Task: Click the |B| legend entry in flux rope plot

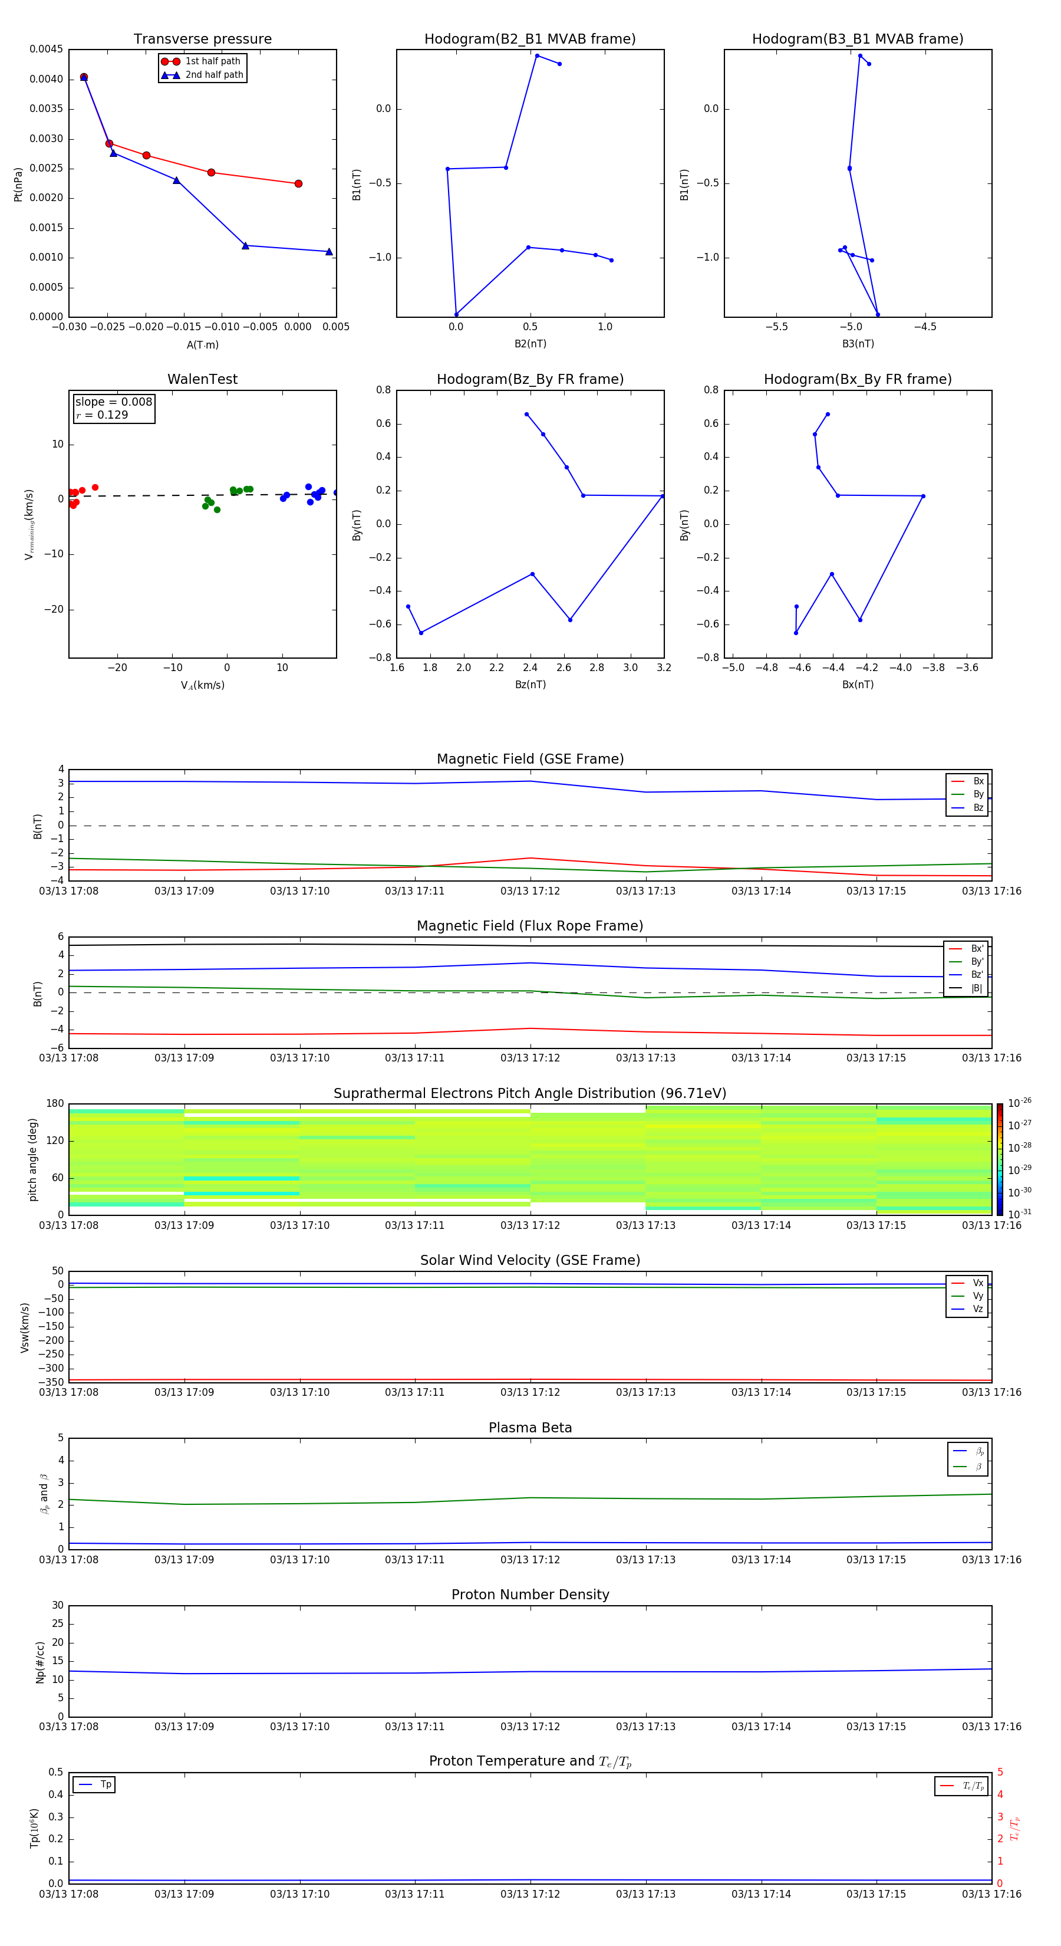Action: pyautogui.click(x=966, y=988)
